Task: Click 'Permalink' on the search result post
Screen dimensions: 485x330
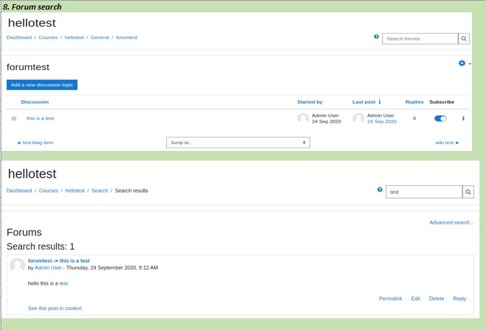Action: click(390, 298)
